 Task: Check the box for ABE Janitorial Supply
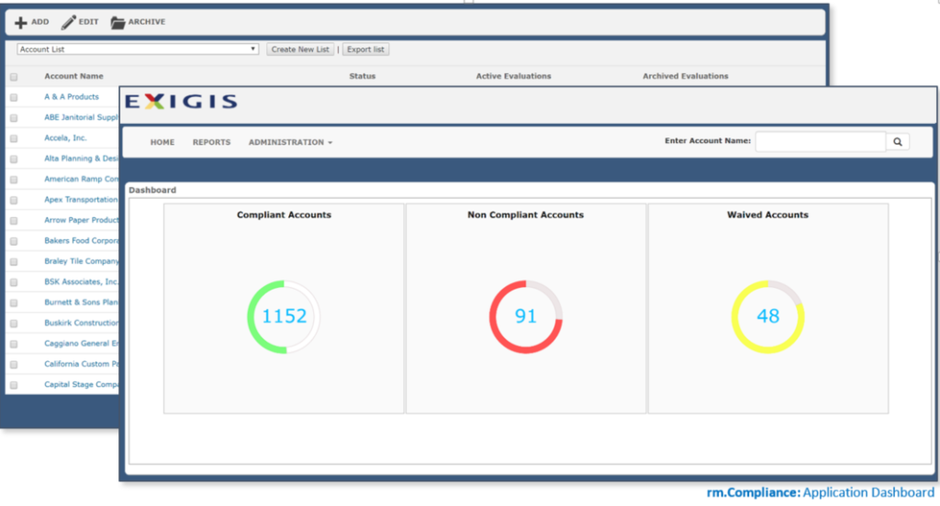[x=14, y=118]
